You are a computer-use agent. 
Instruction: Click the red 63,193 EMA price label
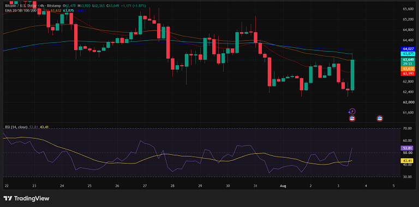pyautogui.click(x=408, y=73)
